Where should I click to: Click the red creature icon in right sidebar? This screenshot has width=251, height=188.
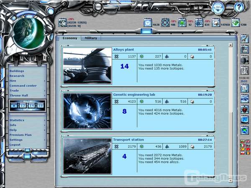point(245,109)
